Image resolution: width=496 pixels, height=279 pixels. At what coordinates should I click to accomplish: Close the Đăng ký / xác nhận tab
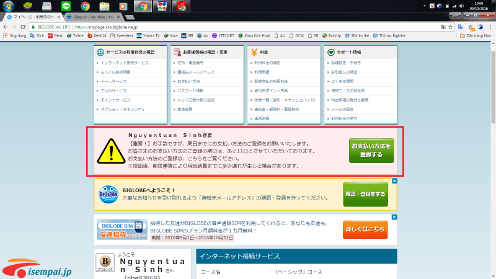(x=118, y=17)
